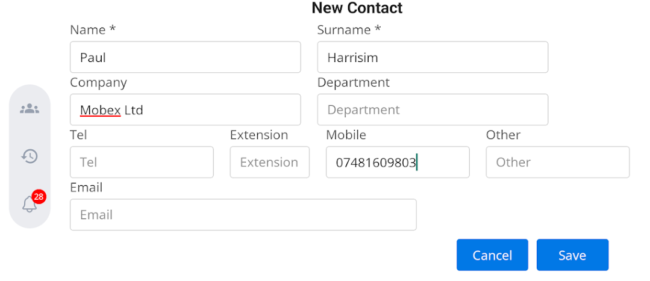Click the Name field containing Paul
This screenshot has width=650, height=281.
click(x=185, y=57)
